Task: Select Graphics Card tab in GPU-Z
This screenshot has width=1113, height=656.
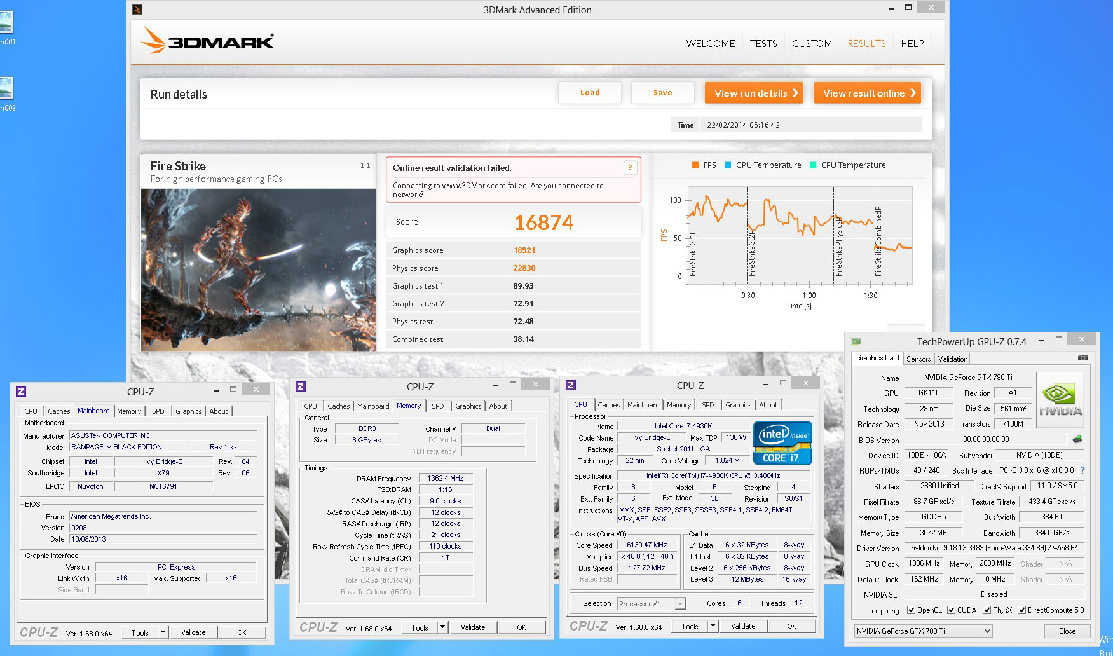Action: click(877, 358)
